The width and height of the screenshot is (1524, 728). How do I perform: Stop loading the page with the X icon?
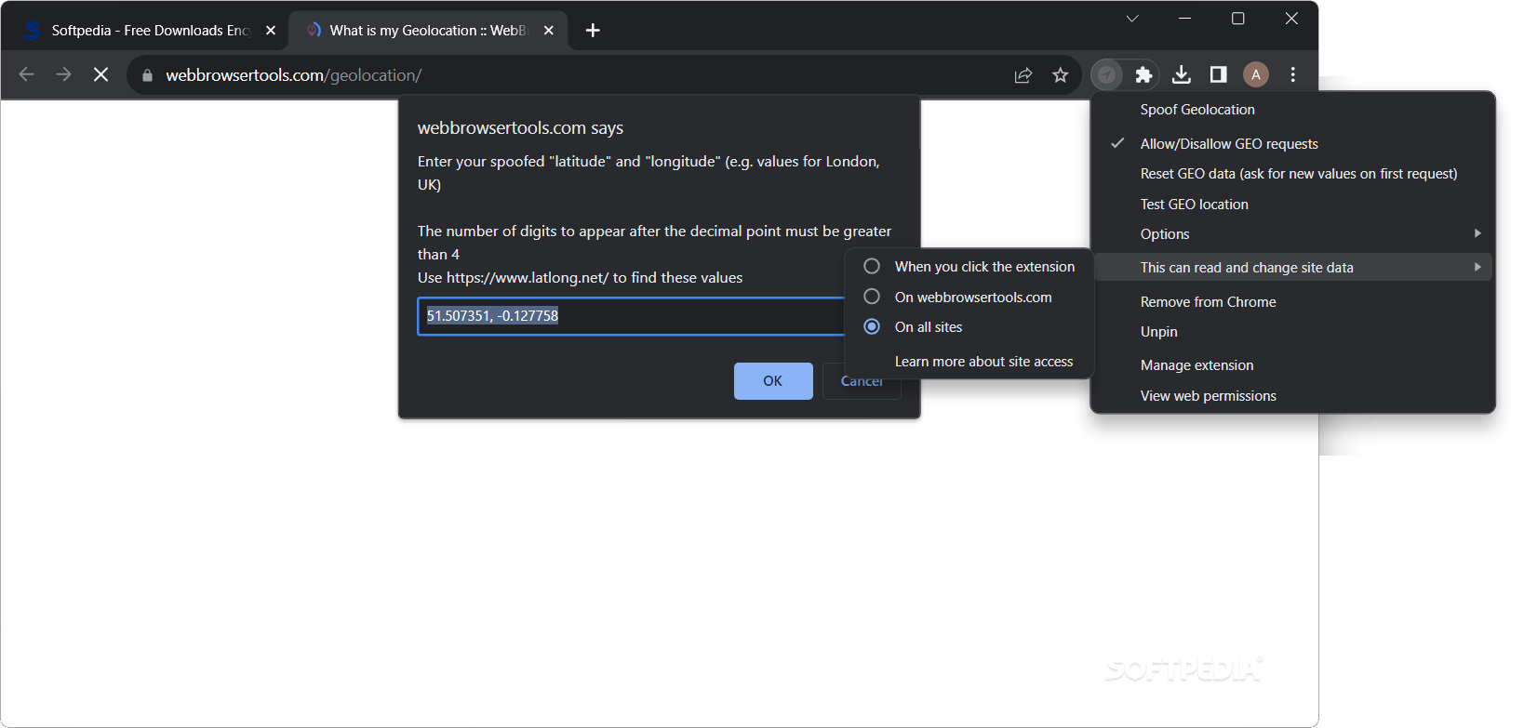coord(100,74)
